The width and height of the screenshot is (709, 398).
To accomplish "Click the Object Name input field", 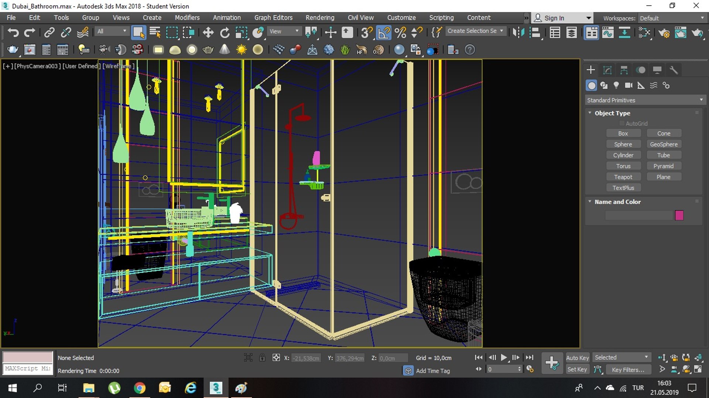I will tap(639, 215).
